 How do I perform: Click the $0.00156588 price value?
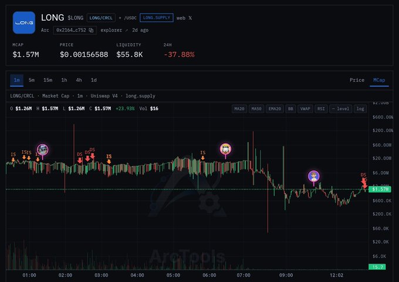pyautogui.click(x=84, y=55)
